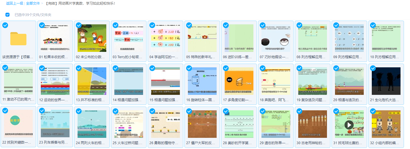
Task: Deselect the checkbox on 21 生化危机大逃亡
Action: tap(373, 68)
